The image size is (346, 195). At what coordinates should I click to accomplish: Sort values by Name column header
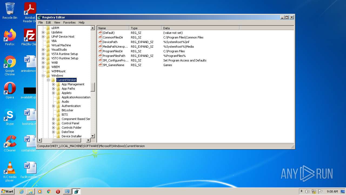pos(113,28)
